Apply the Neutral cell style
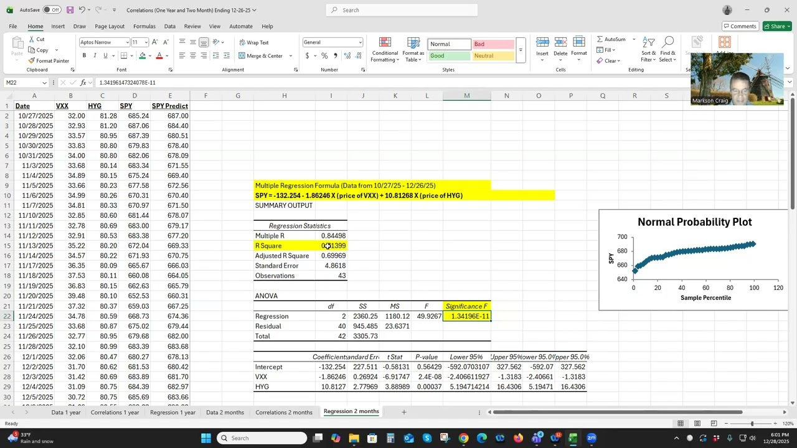 pos(493,56)
